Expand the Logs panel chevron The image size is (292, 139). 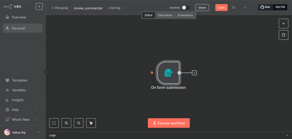pyautogui.click(x=287, y=135)
